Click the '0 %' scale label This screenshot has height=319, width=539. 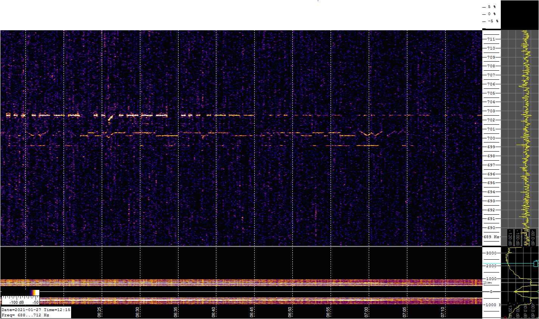(492, 14)
